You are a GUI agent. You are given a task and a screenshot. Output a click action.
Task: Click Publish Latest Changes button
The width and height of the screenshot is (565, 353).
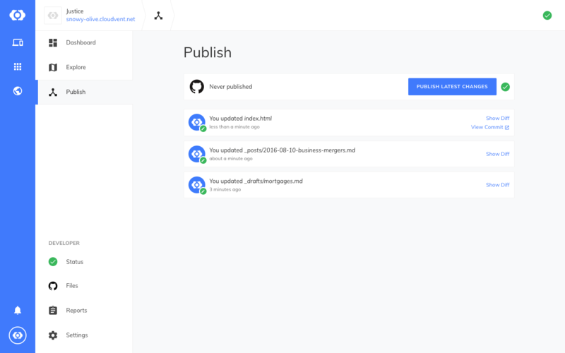click(452, 87)
